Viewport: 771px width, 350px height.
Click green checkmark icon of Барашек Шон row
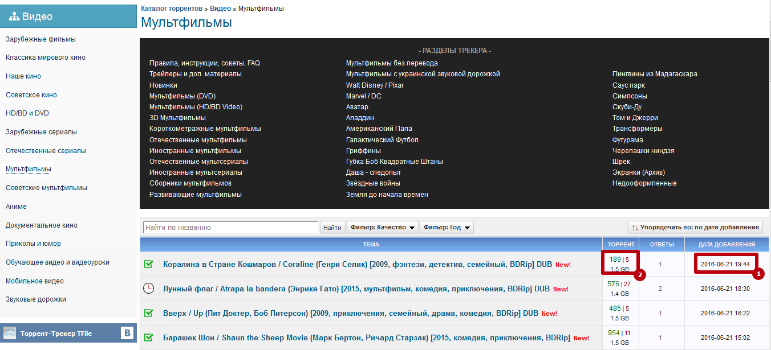149,337
